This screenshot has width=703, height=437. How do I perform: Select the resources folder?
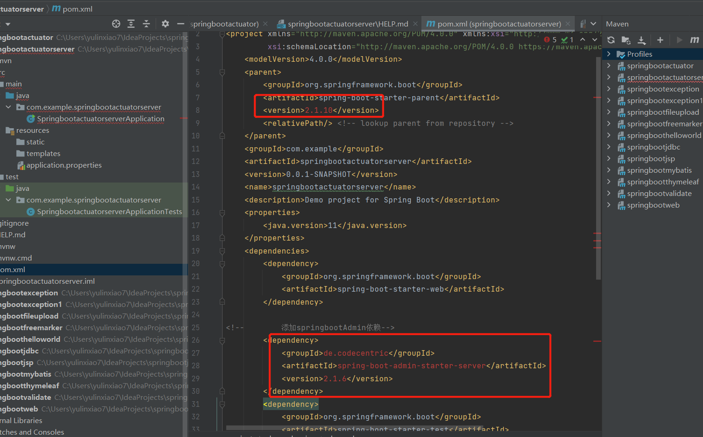[x=33, y=130]
